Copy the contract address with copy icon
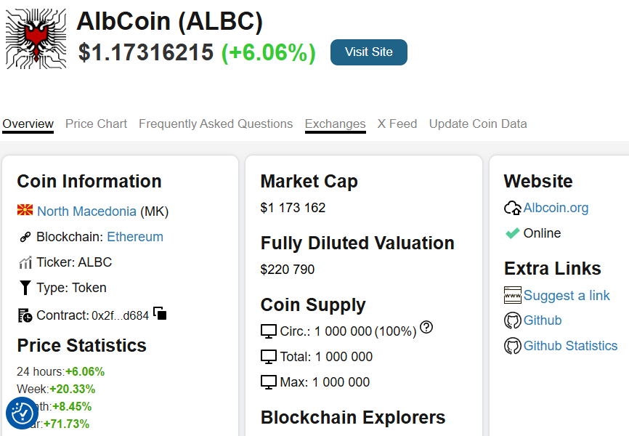 click(161, 313)
